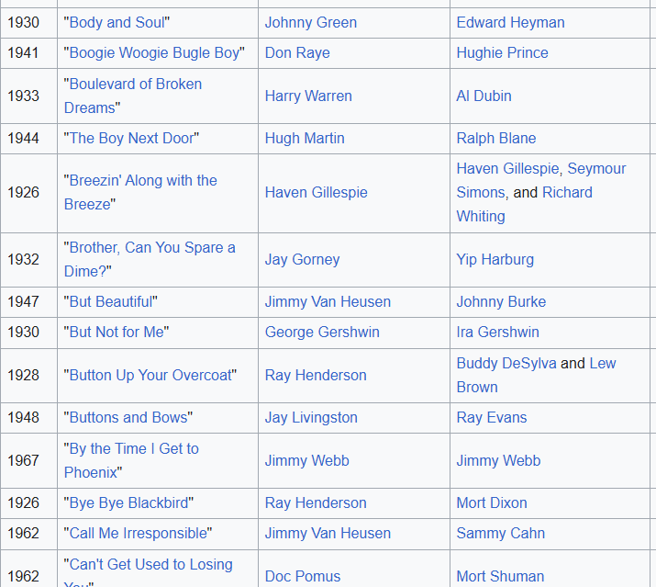Click the Mort Dixon link
The width and height of the screenshot is (656, 587).
(490, 502)
